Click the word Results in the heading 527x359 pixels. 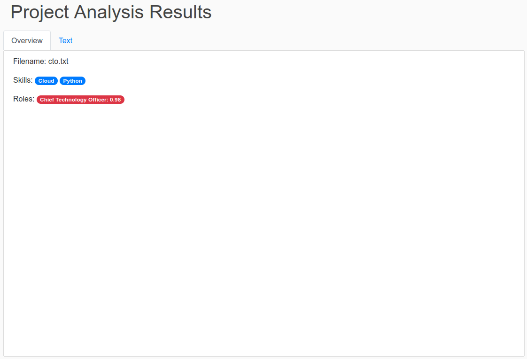(180, 12)
